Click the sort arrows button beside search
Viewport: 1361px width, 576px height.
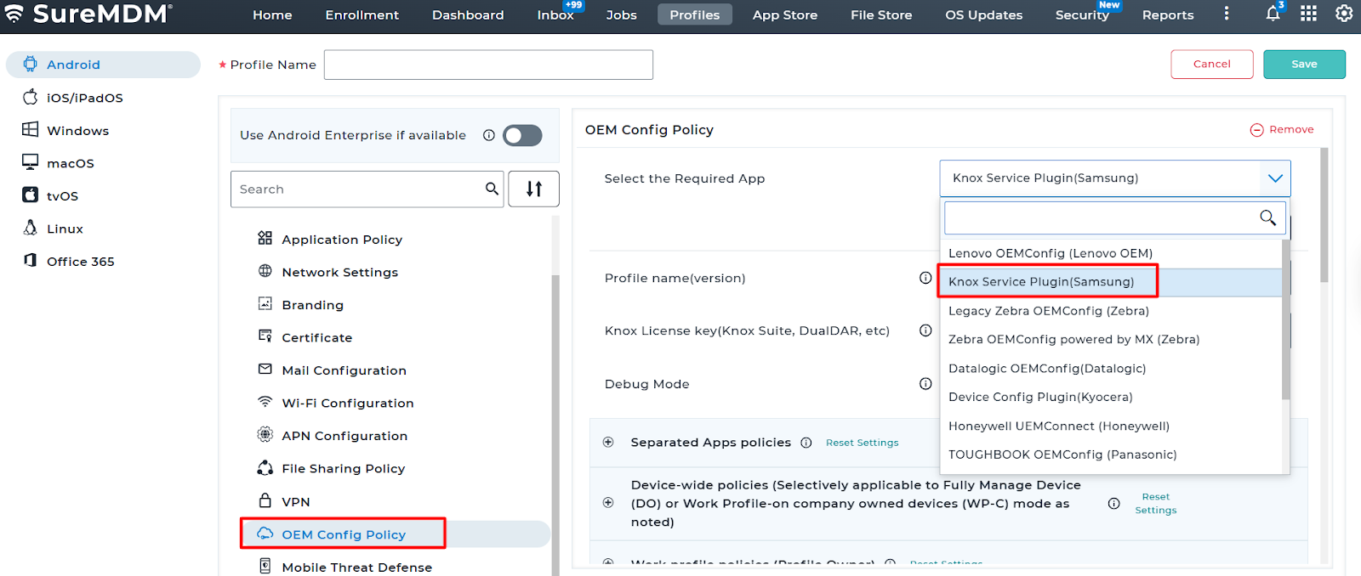pyautogui.click(x=533, y=189)
